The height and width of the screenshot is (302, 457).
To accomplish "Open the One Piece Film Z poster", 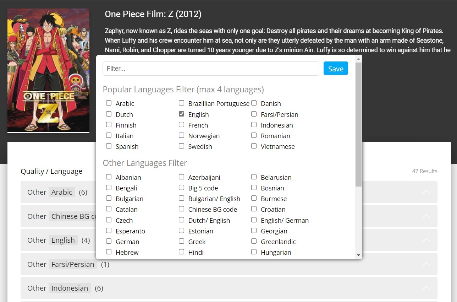I will [x=48, y=70].
